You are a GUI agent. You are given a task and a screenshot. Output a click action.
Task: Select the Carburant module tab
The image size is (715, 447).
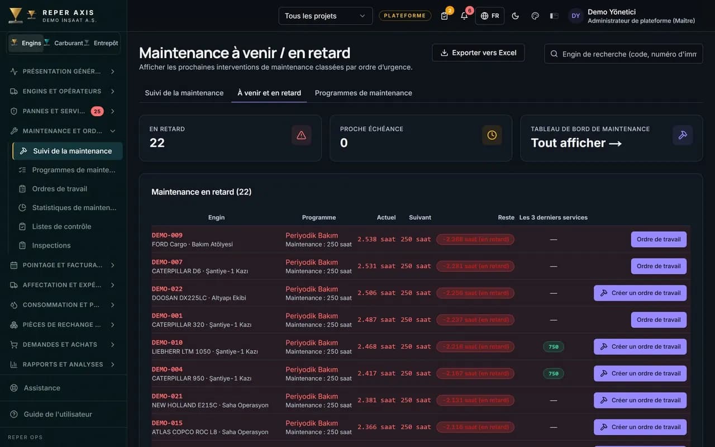tap(63, 43)
